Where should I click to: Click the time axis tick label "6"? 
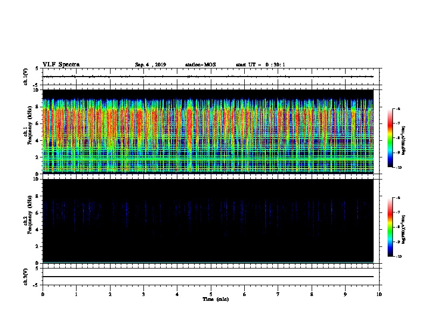(244, 294)
